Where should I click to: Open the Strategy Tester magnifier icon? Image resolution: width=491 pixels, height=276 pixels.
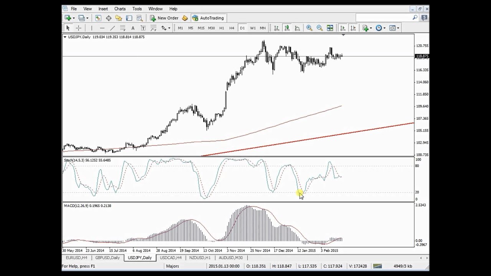[x=139, y=18]
